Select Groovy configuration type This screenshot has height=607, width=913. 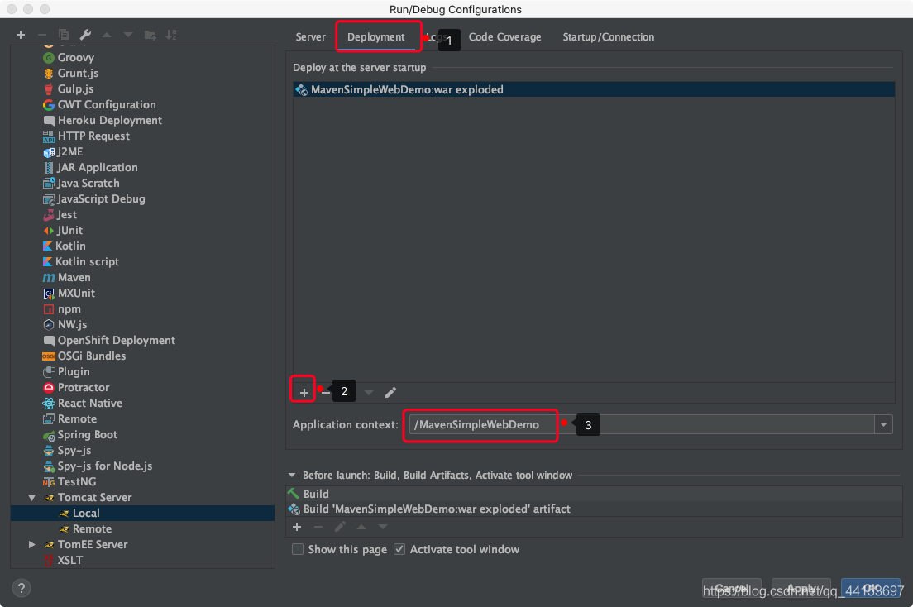76,57
